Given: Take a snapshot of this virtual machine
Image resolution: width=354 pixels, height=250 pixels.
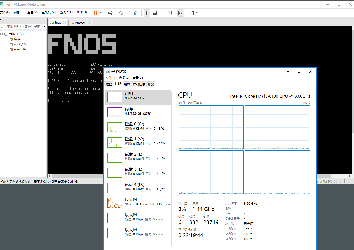Looking at the screenshot, I should [121, 13].
